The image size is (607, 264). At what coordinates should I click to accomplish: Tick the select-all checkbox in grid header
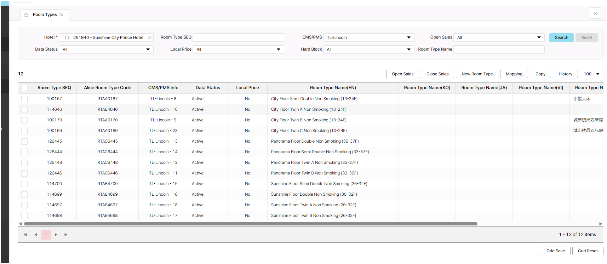[x=24, y=88]
